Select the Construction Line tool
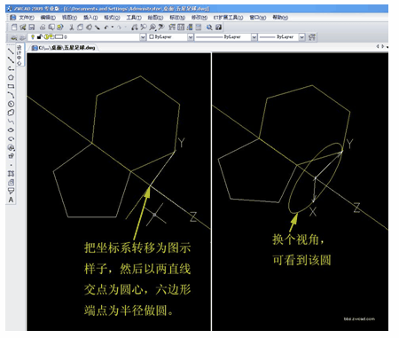Viewport: 399px width, 338px height. [11, 59]
